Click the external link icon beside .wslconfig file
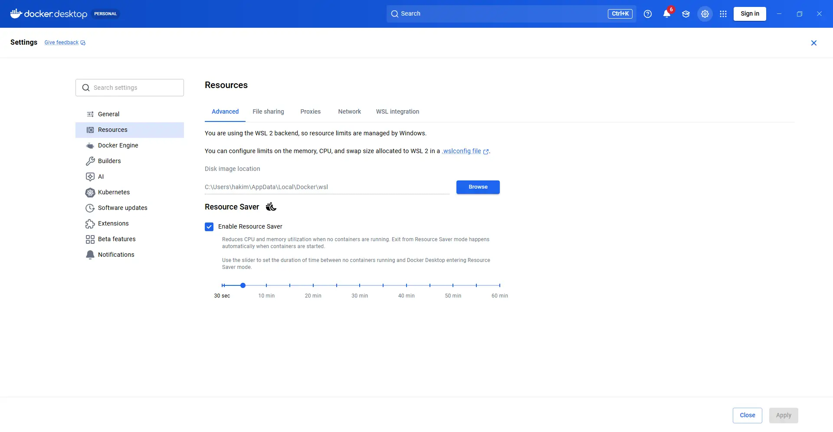Viewport: 833px width, 432px height. (x=486, y=151)
